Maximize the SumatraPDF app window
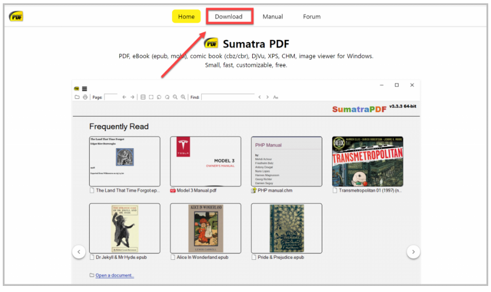 [397, 85]
